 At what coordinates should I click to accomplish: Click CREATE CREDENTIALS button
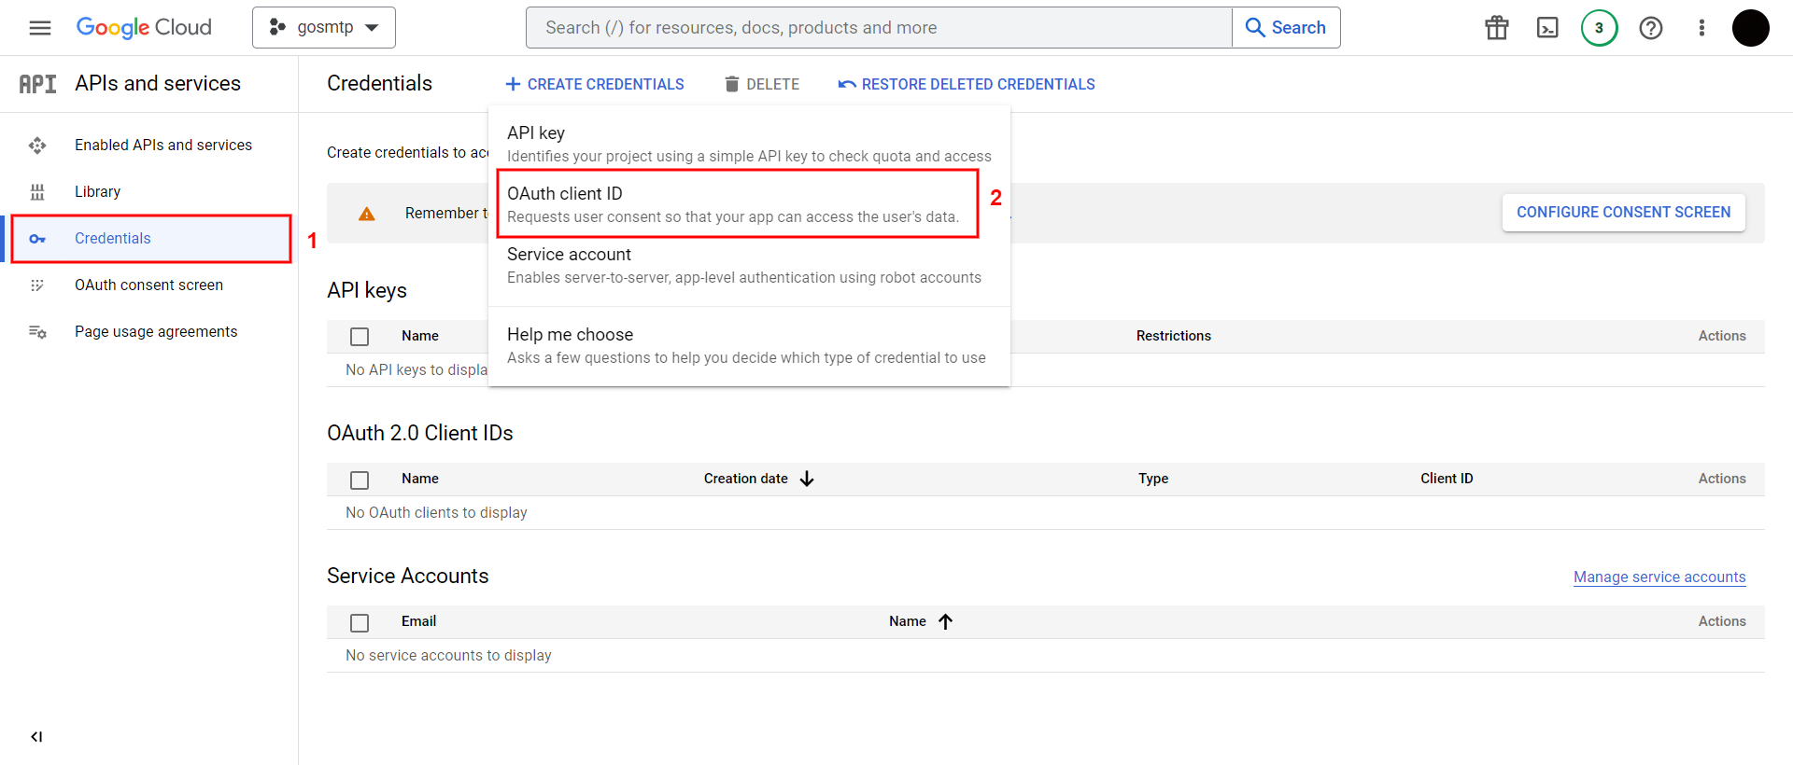pos(595,84)
